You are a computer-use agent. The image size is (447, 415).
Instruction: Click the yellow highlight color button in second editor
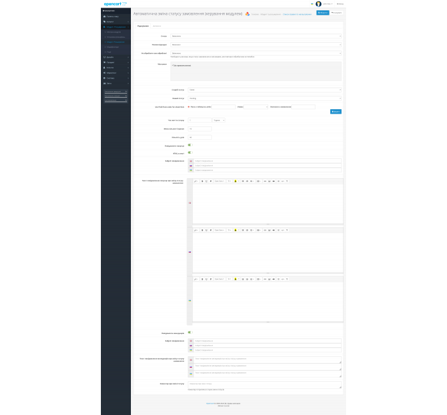(236, 230)
